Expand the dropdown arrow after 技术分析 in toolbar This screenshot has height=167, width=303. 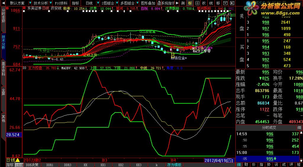[x=50, y=3]
